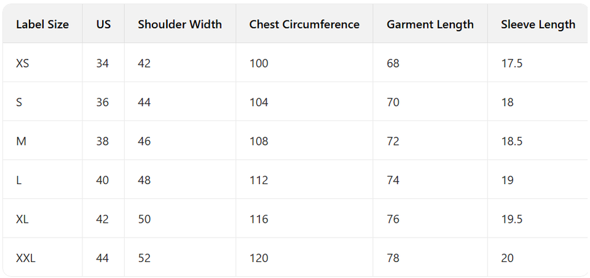Click shoulder width value 50

pyautogui.click(x=144, y=219)
